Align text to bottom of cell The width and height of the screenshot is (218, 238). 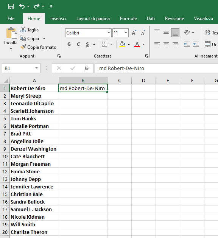175,33
